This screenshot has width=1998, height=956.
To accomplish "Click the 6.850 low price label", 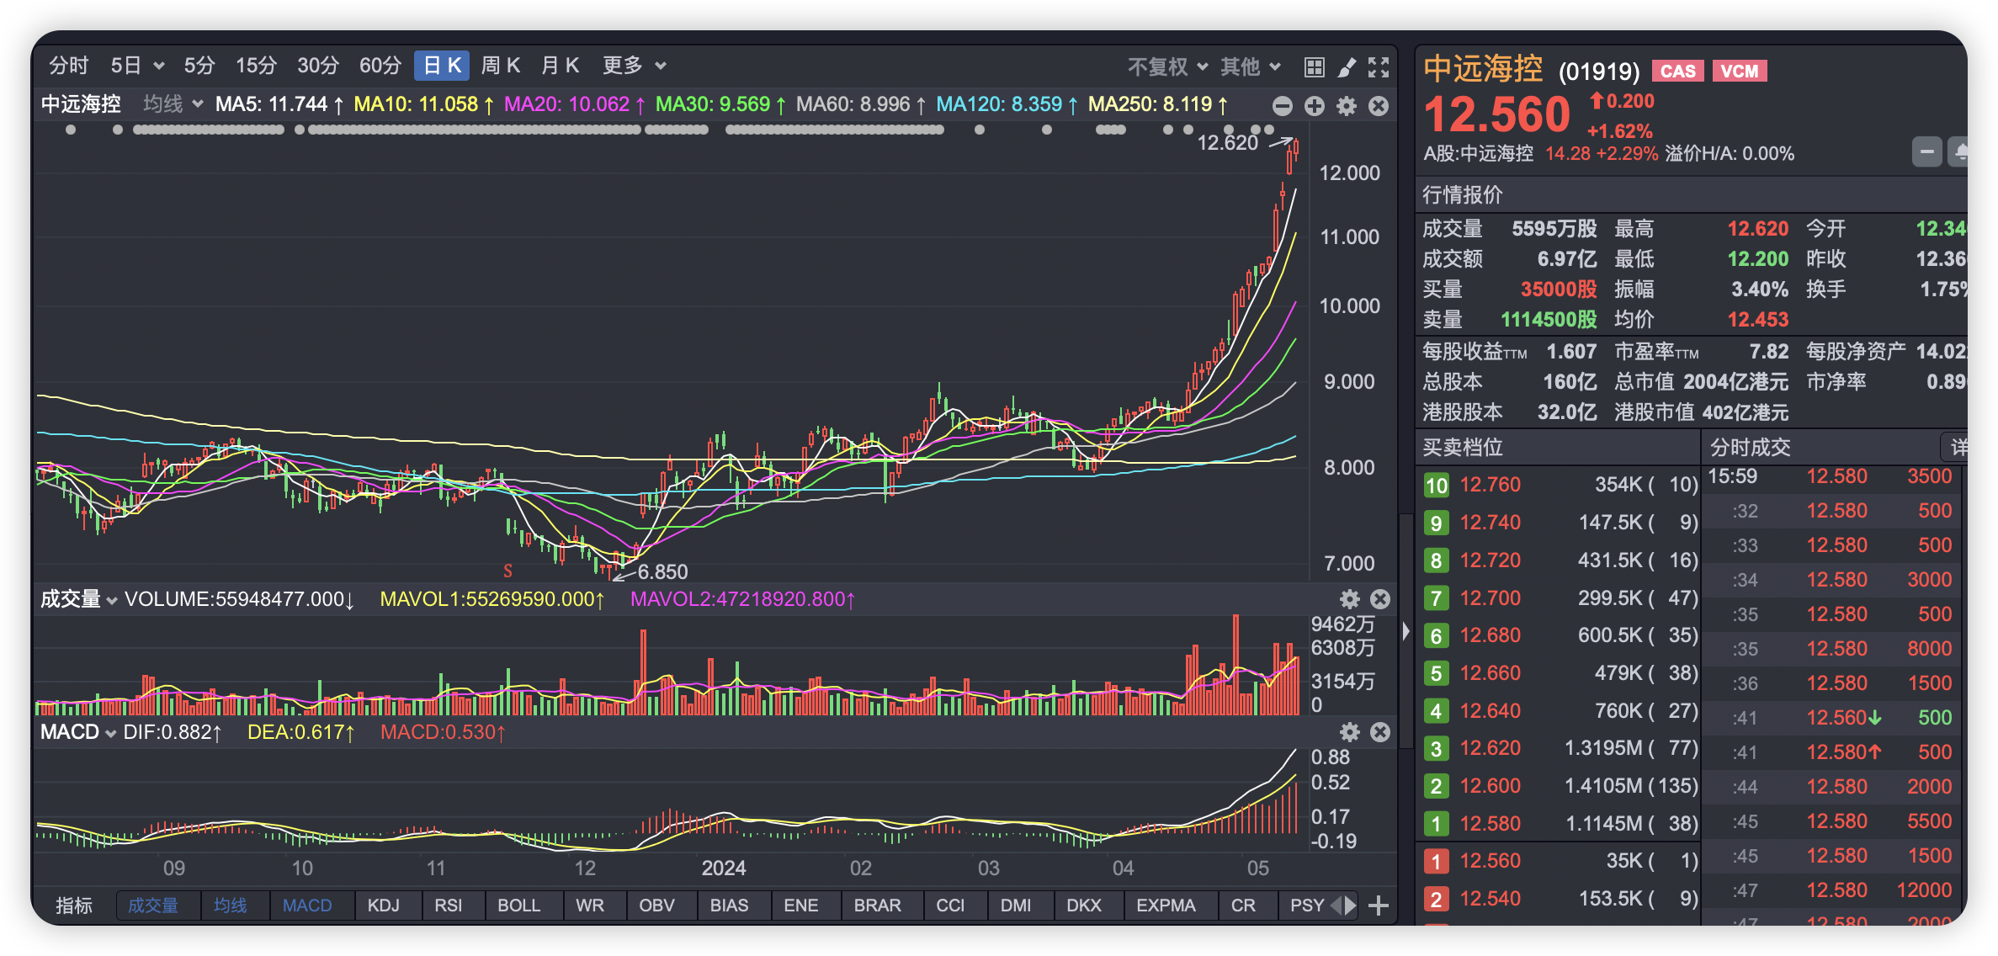I will pos(662,572).
